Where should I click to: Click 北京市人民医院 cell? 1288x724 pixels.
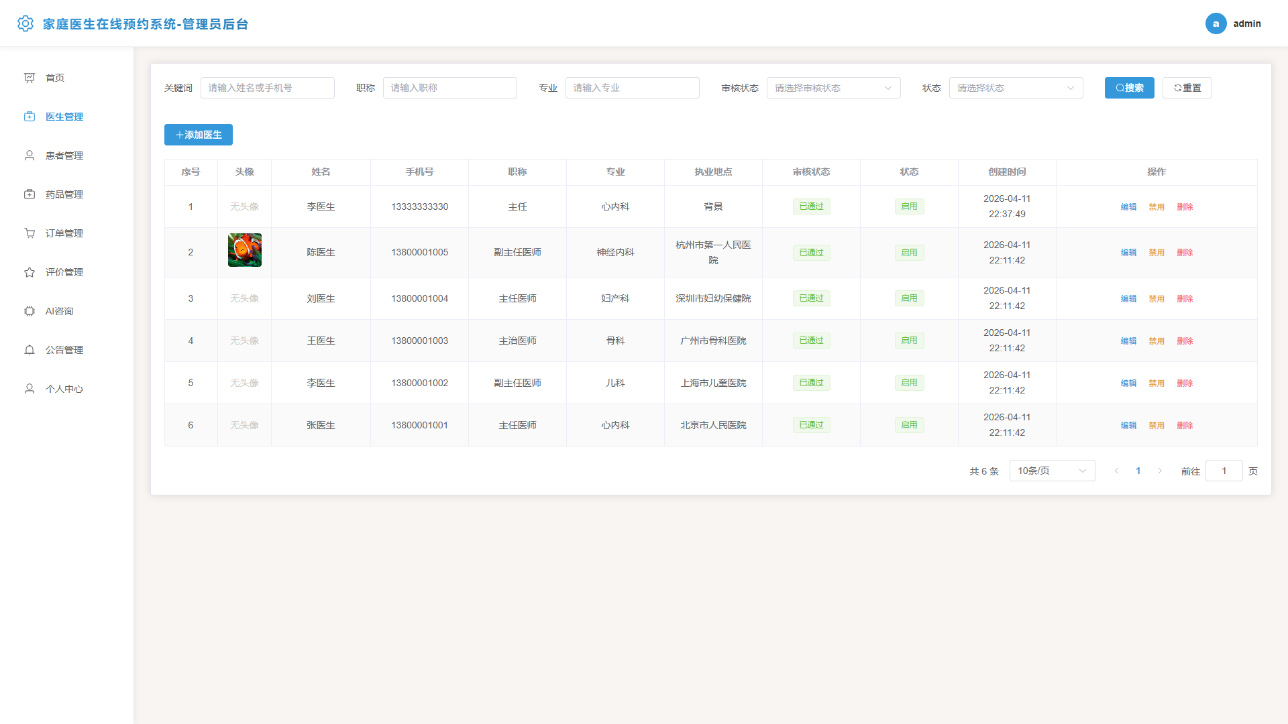click(713, 425)
